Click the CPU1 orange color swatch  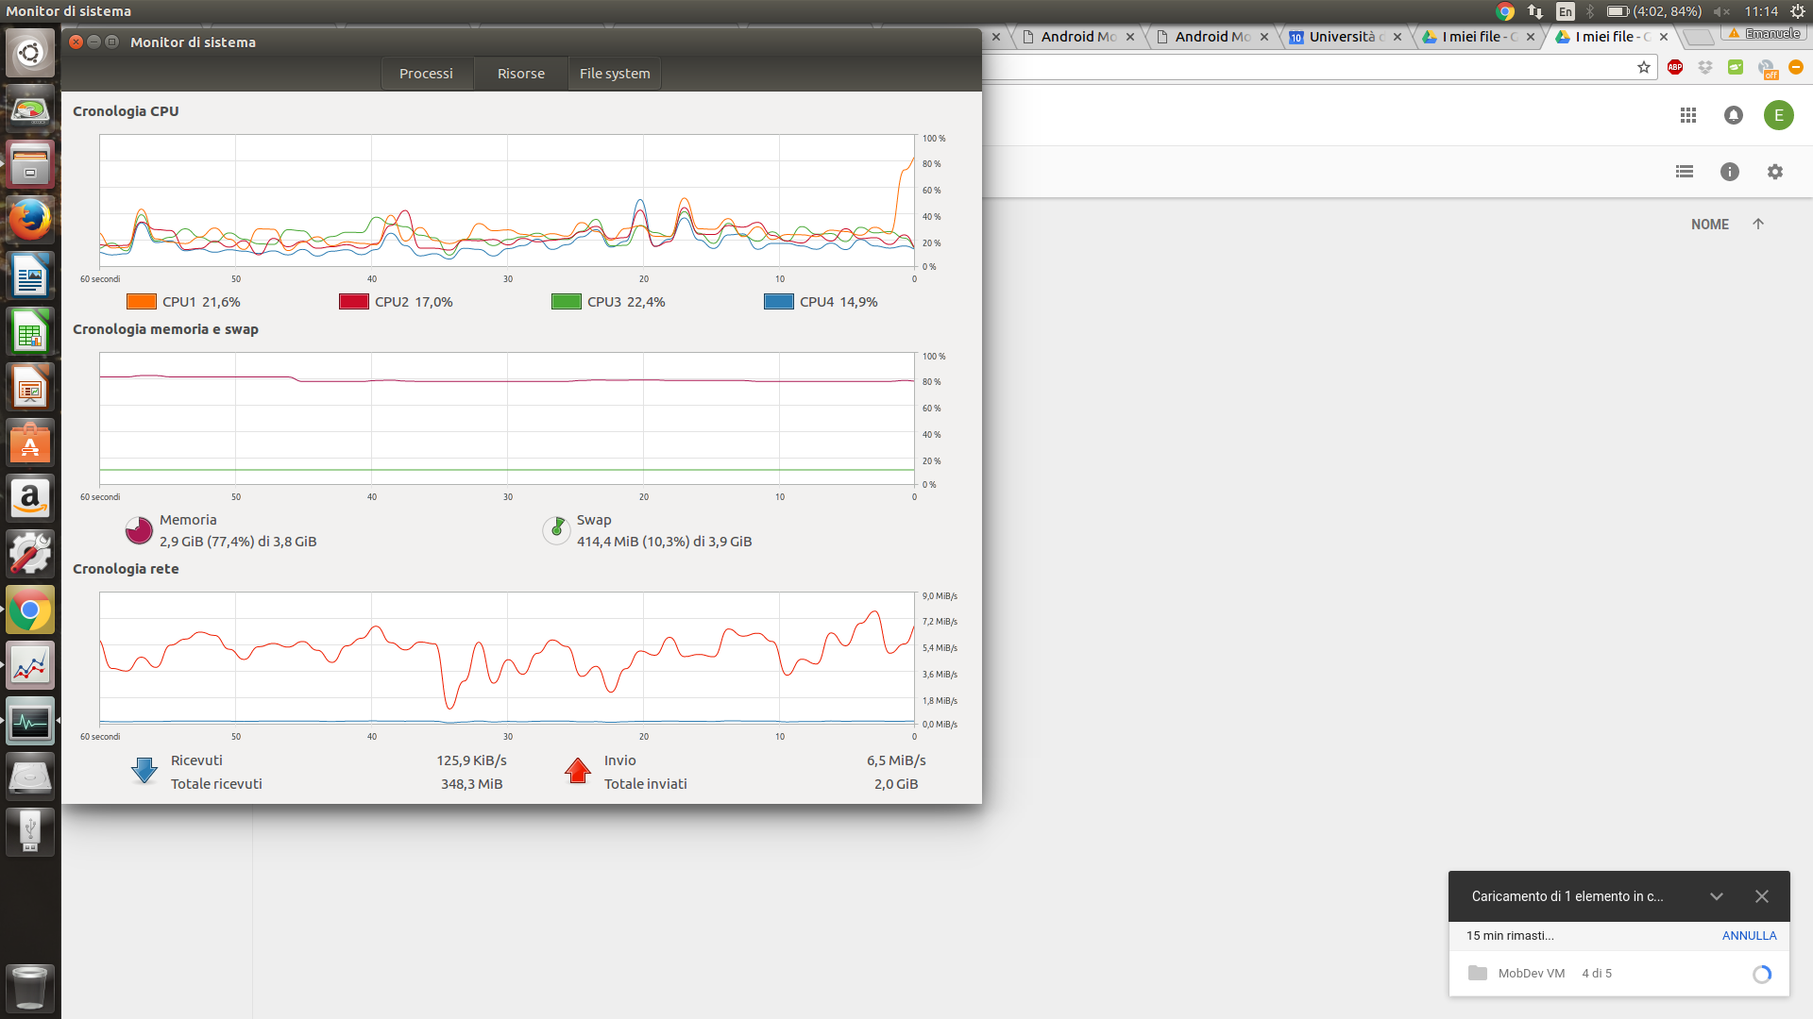click(x=142, y=302)
